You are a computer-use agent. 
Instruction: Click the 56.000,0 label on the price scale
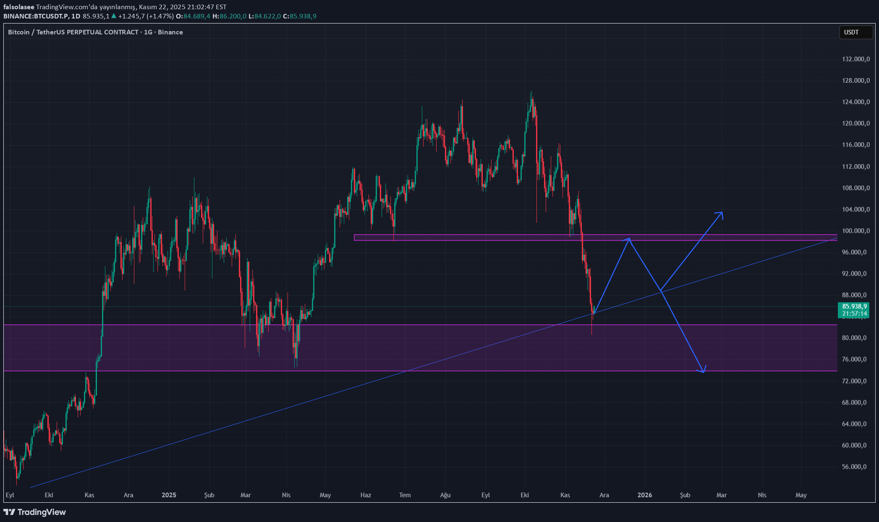click(x=854, y=467)
